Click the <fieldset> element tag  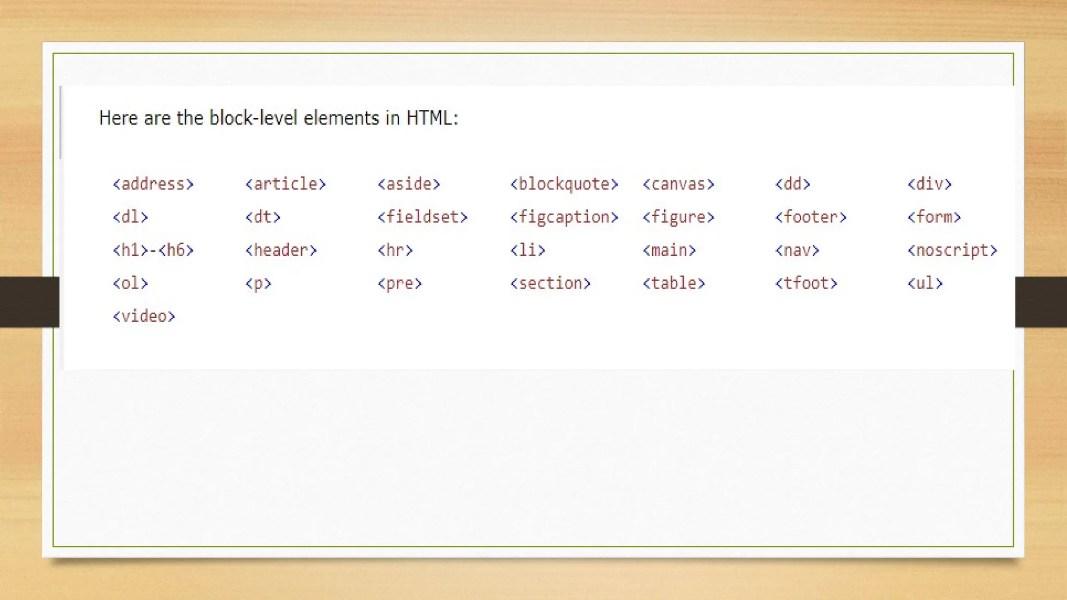coord(423,217)
